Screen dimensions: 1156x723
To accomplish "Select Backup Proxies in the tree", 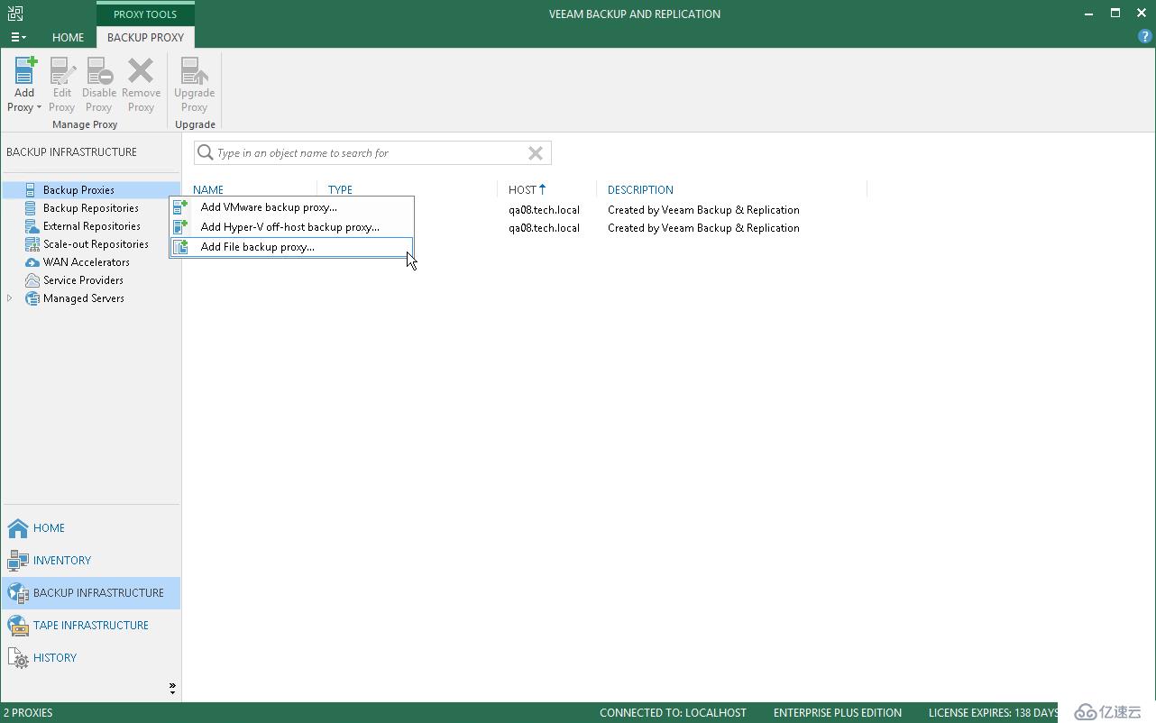I will pyautogui.click(x=78, y=190).
